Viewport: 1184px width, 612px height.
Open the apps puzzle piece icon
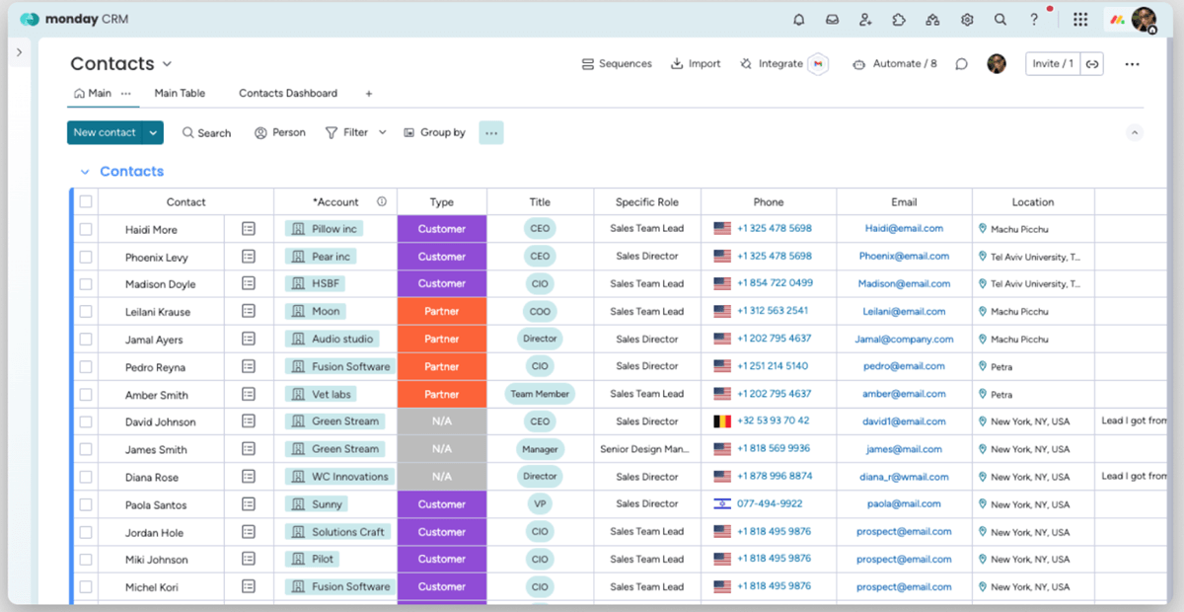point(899,20)
